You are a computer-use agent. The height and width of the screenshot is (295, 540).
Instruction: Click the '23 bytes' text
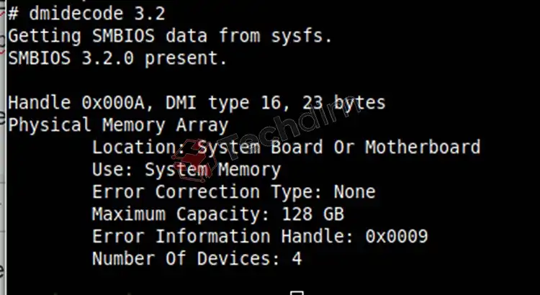pos(343,103)
